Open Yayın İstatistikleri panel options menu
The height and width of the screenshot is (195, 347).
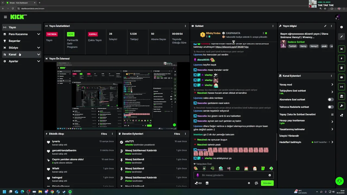click(185, 26)
